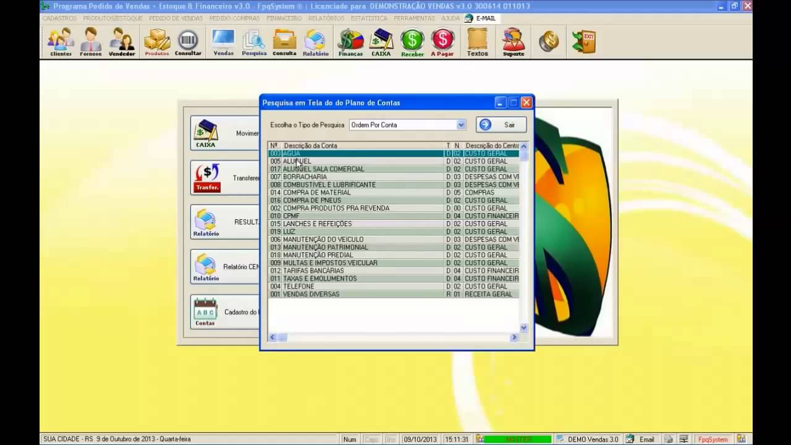Open the AJUDA menu
Viewport: 791px width, 445px height.
[450, 19]
